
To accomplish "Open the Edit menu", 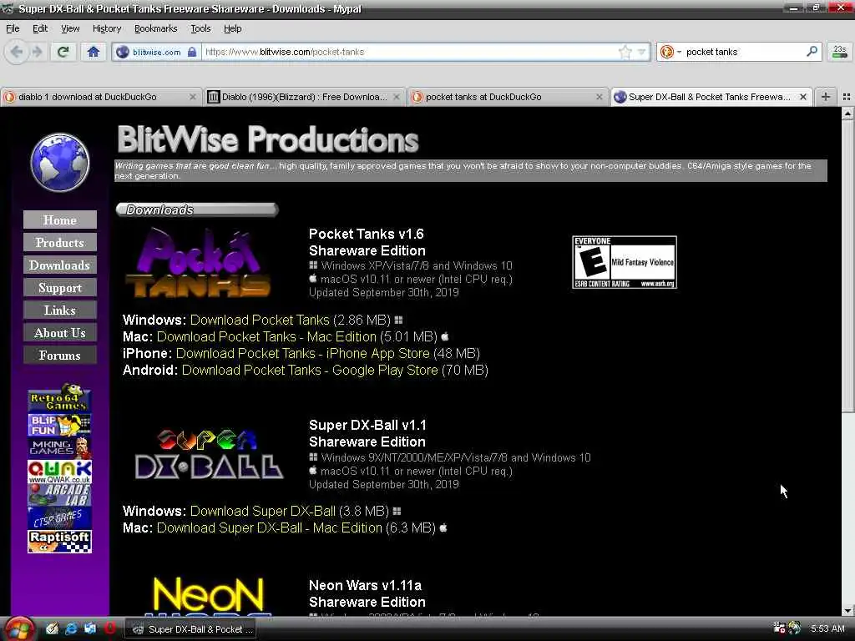I will coord(40,28).
